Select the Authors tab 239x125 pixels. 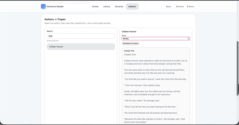click(x=132, y=6)
